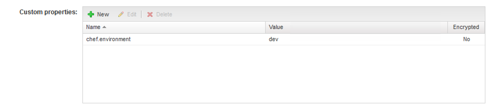Click the red X Delete icon
This screenshot has height=106, width=487.
click(x=150, y=15)
